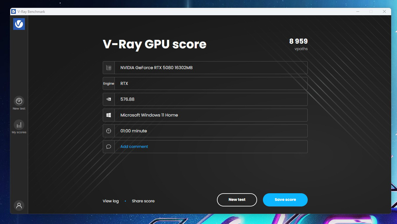Open New test from the sidebar gauge icon
Image resolution: width=397 pixels, height=224 pixels.
point(19,101)
